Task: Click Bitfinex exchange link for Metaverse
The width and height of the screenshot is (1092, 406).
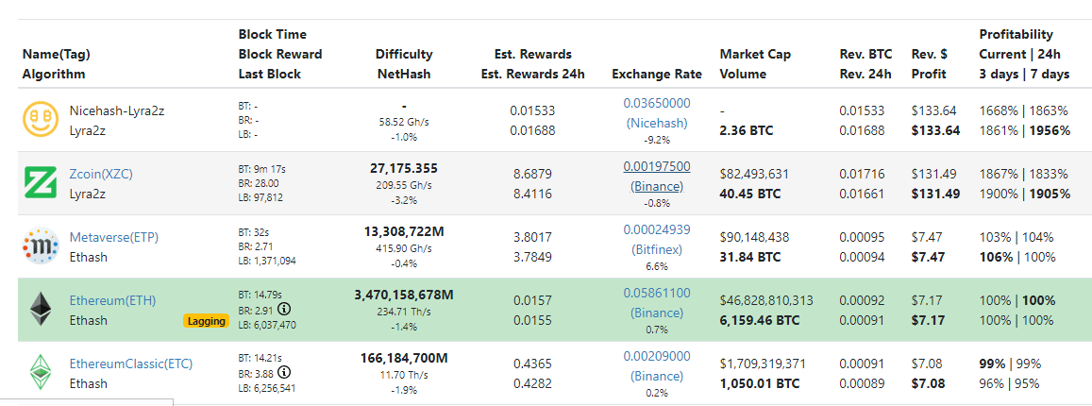Action: (656, 249)
